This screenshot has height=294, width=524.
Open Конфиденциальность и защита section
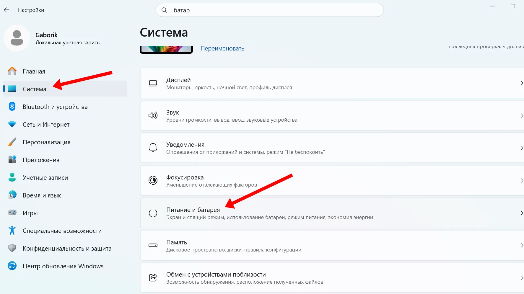[x=65, y=248]
